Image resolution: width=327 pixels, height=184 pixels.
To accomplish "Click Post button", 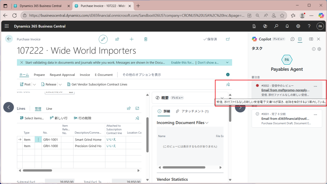I will 25,84.
